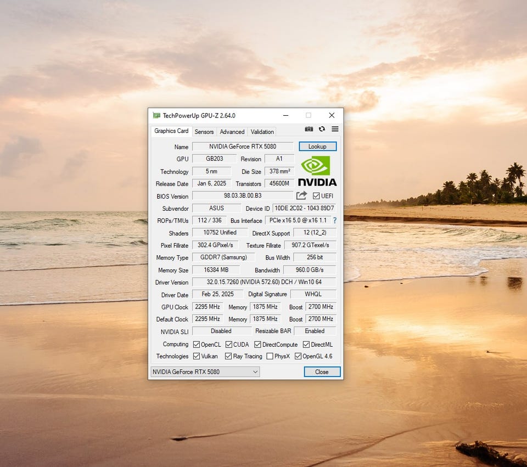Click the Driver Version field
This screenshot has height=467, width=527.
point(264,282)
